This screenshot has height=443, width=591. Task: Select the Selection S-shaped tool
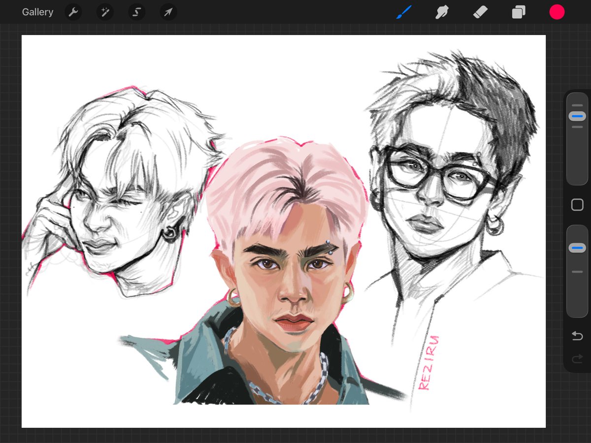click(x=136, y=12)
